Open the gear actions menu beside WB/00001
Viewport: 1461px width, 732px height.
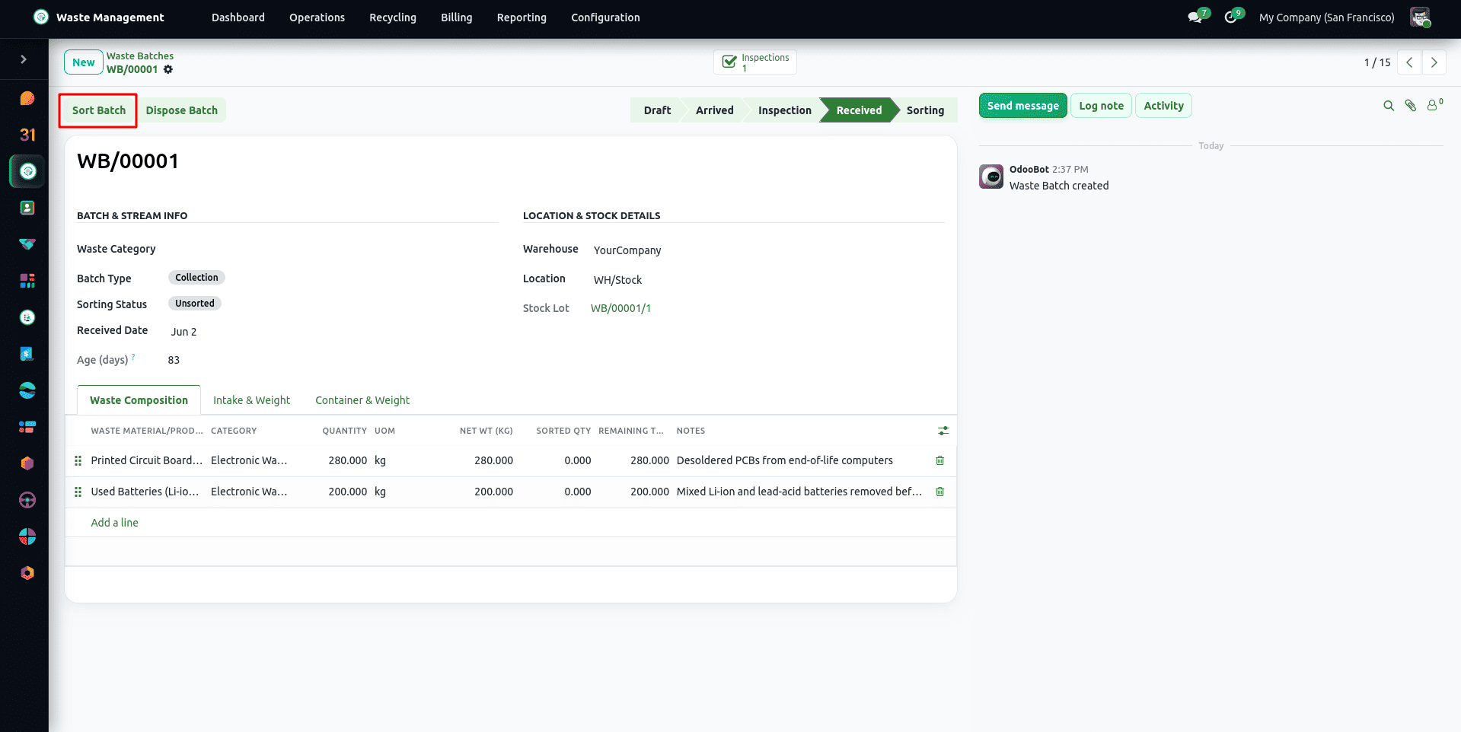click(168, 69)
